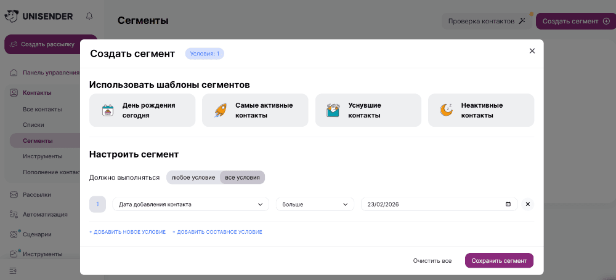Remove condition 1 with the X icon

pyautogui.click(x=528, y=204)
